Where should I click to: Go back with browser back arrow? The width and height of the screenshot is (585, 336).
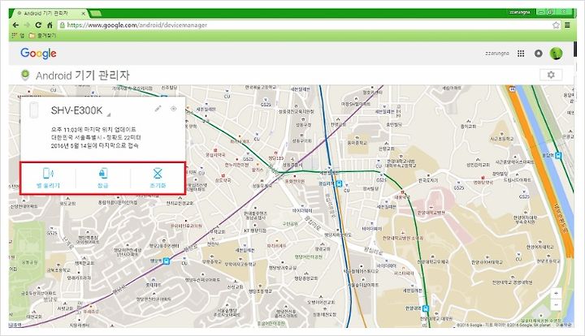pos(15,25)
